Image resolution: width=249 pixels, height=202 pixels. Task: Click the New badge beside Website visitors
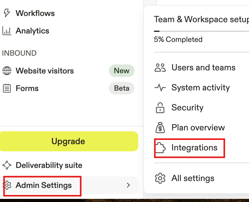[121, 71]
